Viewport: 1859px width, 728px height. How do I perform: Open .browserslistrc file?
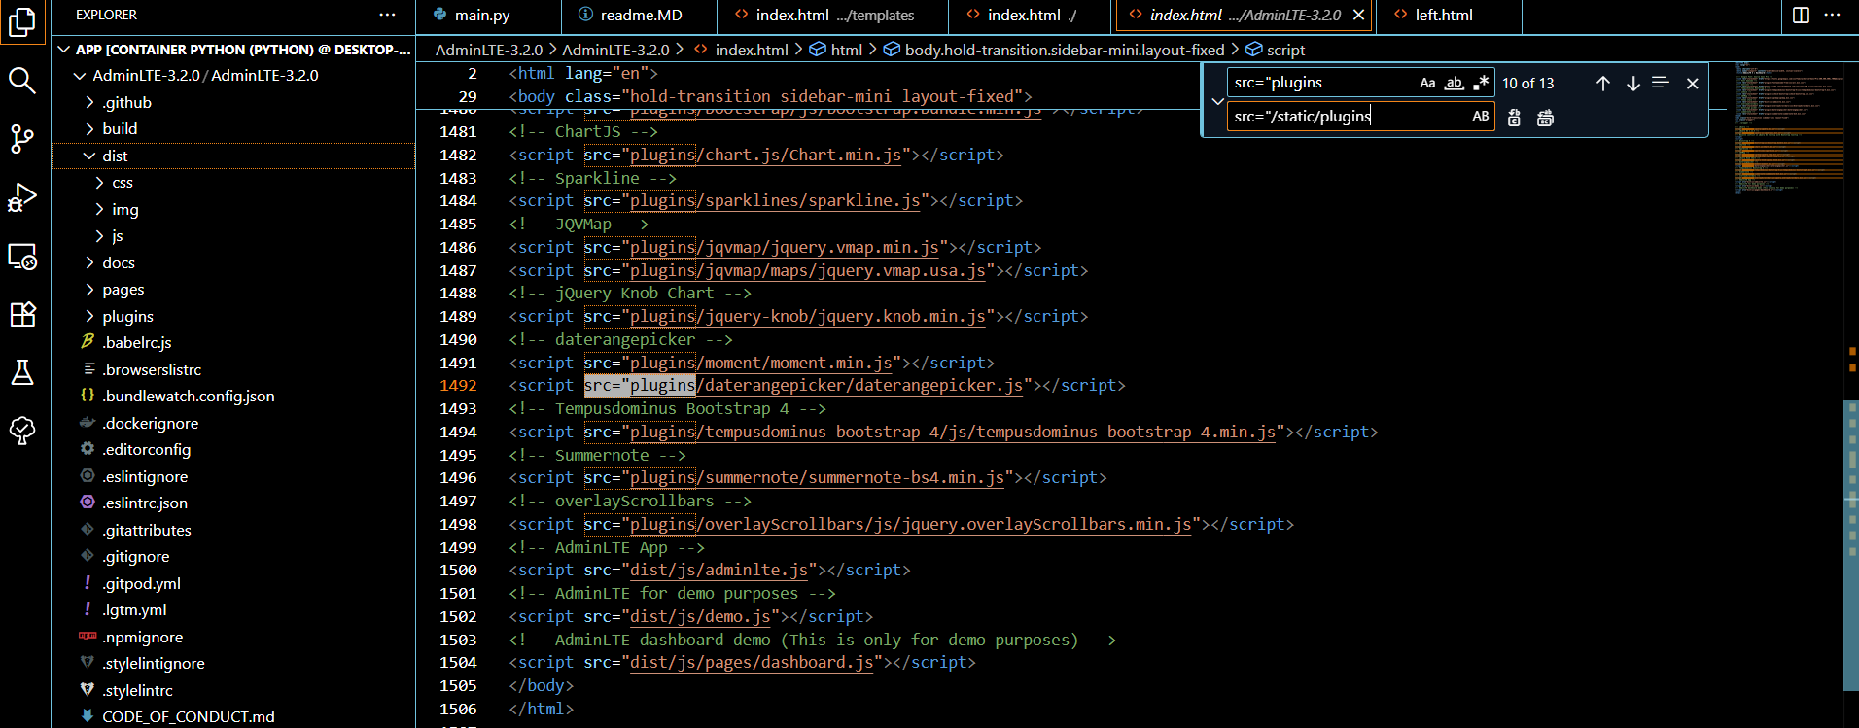[x=233, y=370]
